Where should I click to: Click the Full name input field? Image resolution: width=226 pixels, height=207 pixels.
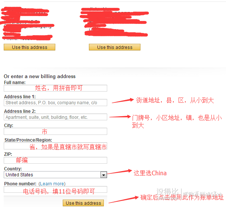[x=55, y=88]
